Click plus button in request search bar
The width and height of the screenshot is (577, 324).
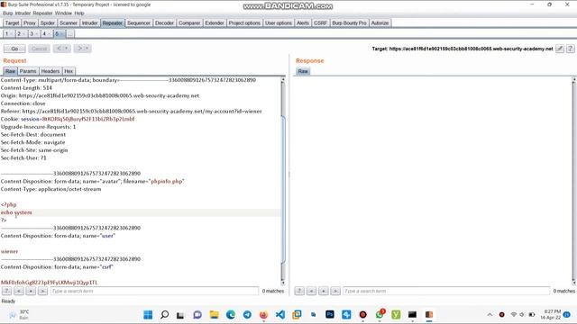coord(31,291)
